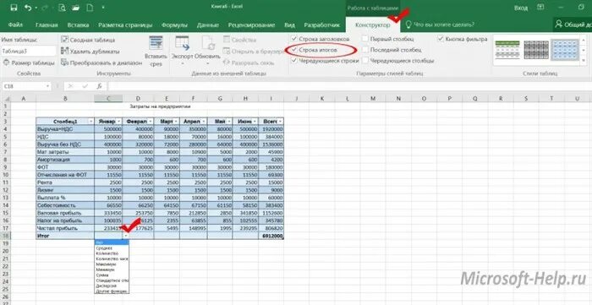Viewport: 592px width, 305px height.
Task: Enable Последний столбец checkbox
Action: click(365, 49)
